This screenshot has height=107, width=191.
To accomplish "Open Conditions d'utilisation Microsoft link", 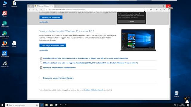I will pos(93,90).
